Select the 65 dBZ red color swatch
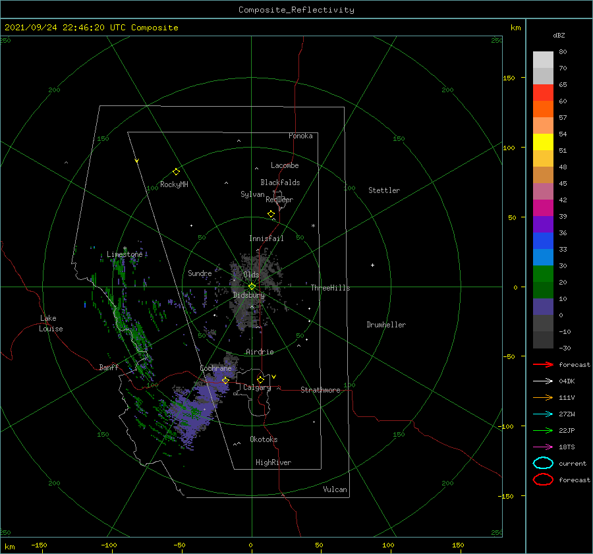This screenshot has width=593, height=554. coord(543,93)
